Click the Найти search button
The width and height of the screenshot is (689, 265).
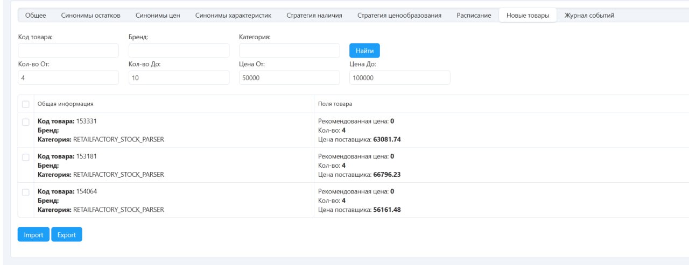point(364,51)
